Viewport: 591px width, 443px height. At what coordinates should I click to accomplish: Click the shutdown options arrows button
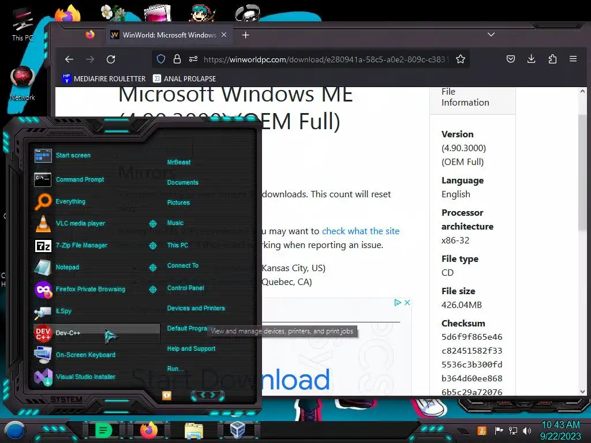click(x=208, y=395)
